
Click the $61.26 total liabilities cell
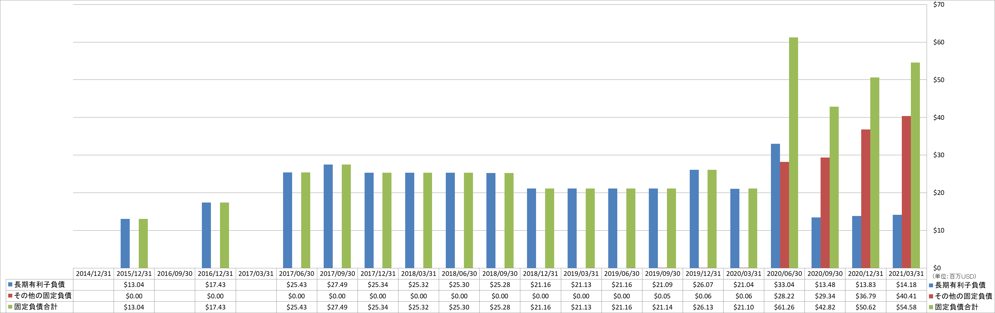(784, 307)
